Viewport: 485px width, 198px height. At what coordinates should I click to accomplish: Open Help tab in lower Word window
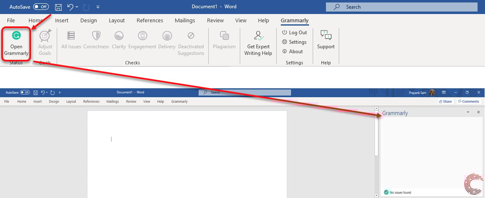coord(161,101)
